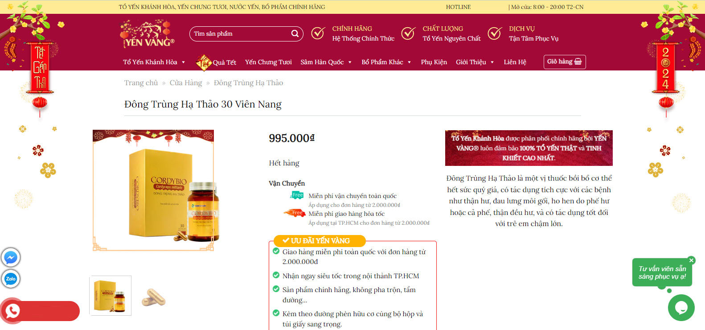Click the red phone call button
Viewport: 705px width, 330px height.
pyautogui.click(x=12, y=310)
